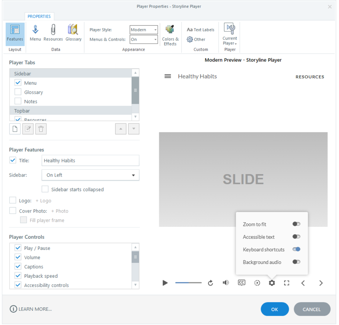Image resolution: width=339 pixels, height=325 pixels.
Task: Select the PROPERTIES ribbon tab
Action: (39, 16)
